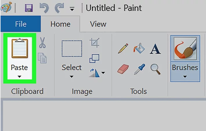Click the Cut scissors icon
The width and height of the screenshot is (206, 131).
42,43
